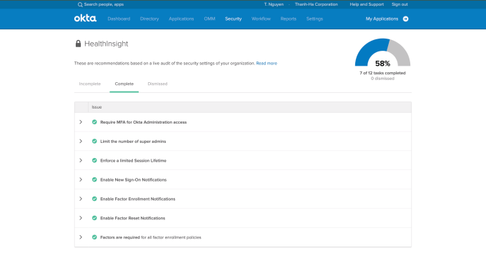Switch to the Incomplete tab
This screenshot has width=486, height=258.
pos(90,84)
